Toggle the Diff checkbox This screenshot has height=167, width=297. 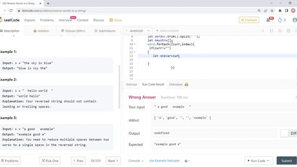(x=284, y=133)
